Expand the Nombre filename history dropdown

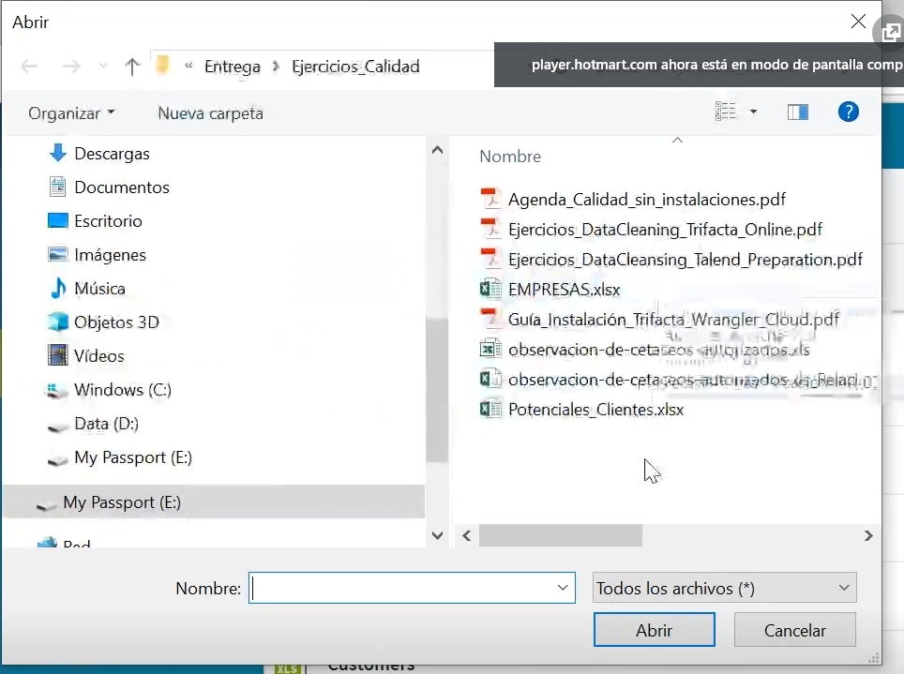563,588
